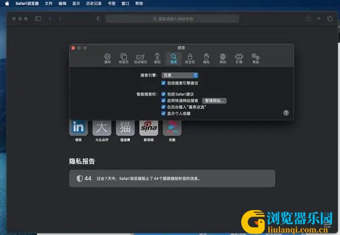The width and height of the screenshot is (340, 235).
Task: Open the AutoFill (自动填充) preferences pane
Action: coord(140,58)
